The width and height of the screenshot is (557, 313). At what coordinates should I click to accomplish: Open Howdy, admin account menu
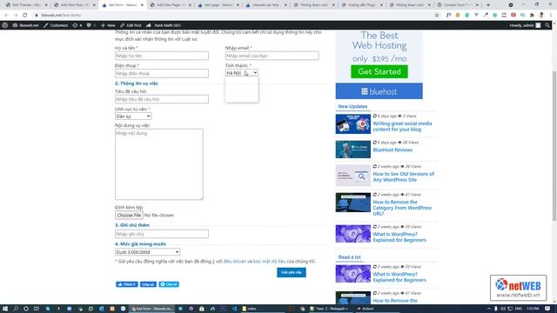point(525,25)
